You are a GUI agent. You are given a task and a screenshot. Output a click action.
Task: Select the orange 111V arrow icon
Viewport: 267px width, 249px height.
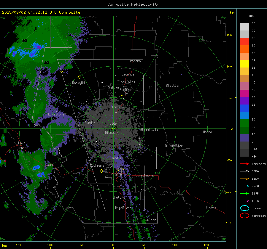[244, 179]
